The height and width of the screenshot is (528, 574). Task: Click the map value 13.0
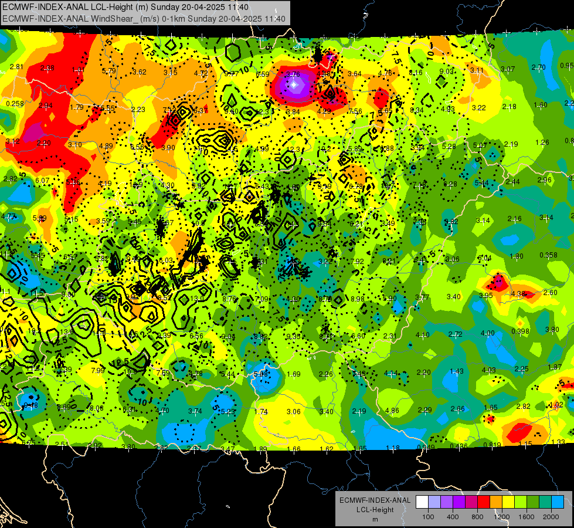197,298
